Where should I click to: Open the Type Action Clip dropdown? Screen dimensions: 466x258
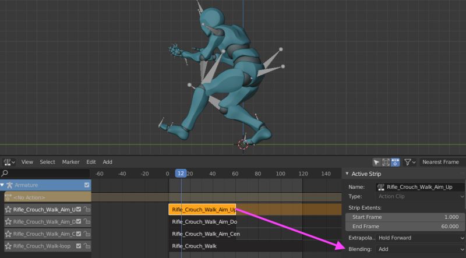420,196
